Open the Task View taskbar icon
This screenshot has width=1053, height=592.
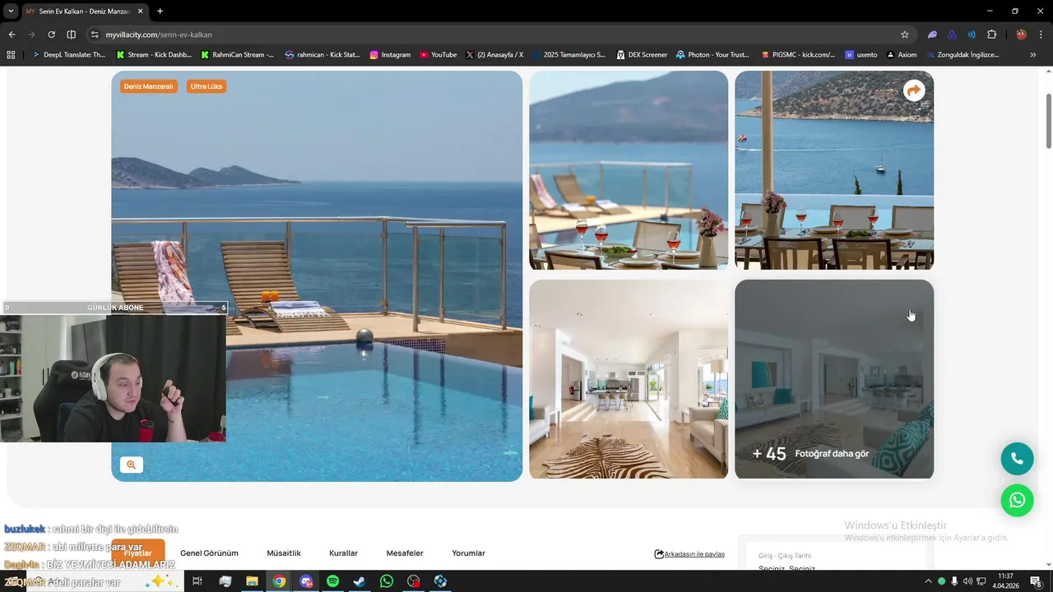coord(197,581)
